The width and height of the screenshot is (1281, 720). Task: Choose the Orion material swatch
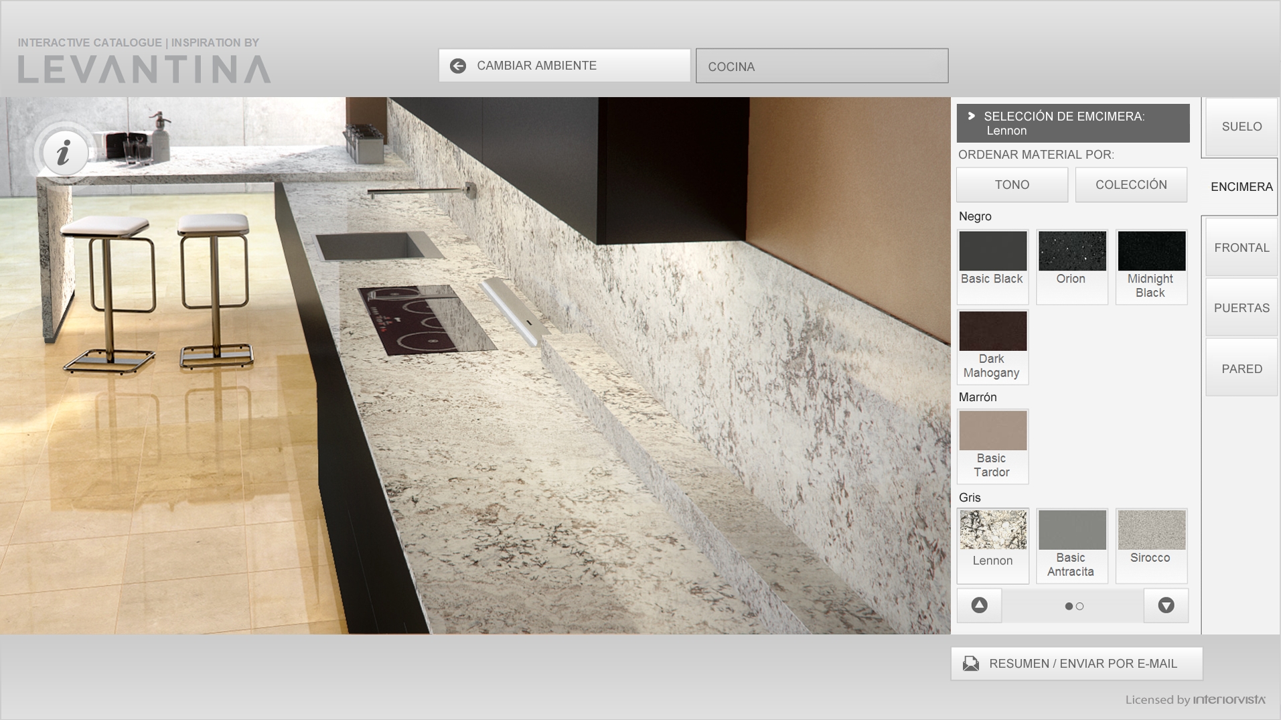1071,267
